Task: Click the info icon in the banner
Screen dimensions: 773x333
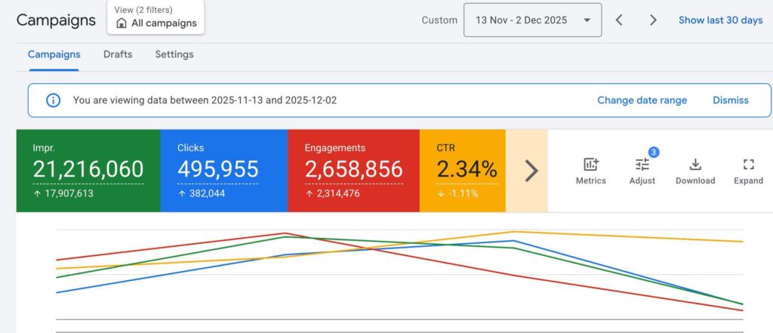Action: [54, 100]
